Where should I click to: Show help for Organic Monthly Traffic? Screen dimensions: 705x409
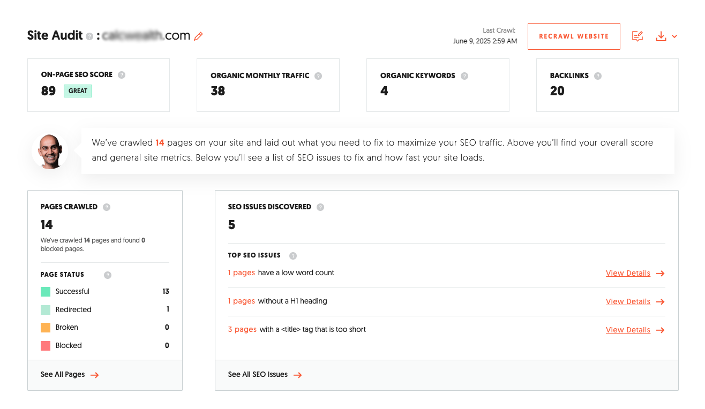click(x=318, y=76)
